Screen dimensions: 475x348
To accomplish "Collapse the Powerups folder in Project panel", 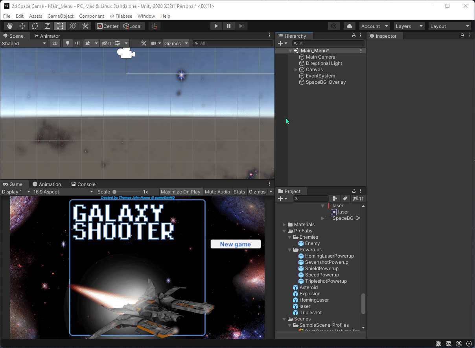I will pos(289,249).
